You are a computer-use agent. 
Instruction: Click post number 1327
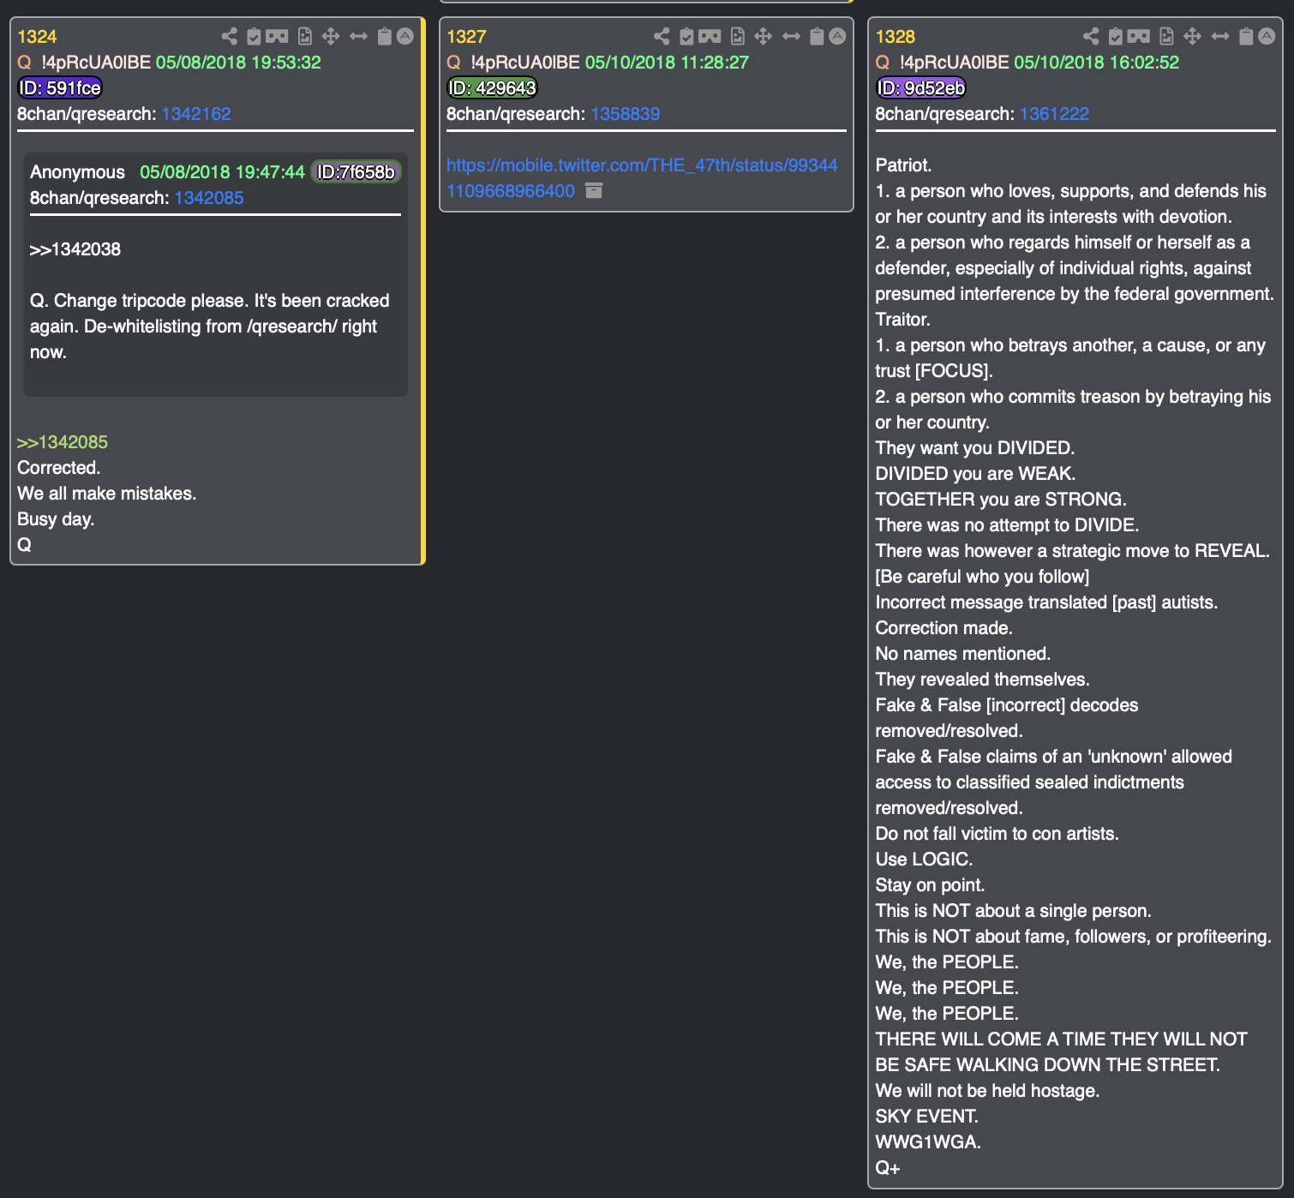[466, 37]
